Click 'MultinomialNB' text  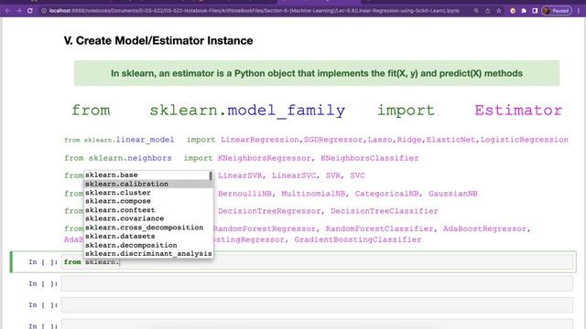(x=313, y=194)
